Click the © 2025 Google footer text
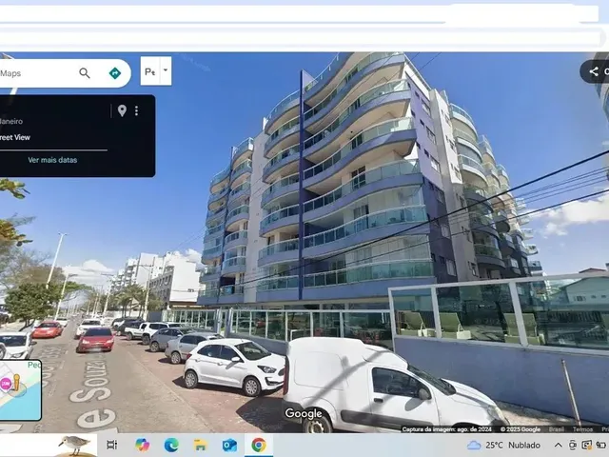Image resolution: width=609 pixels, height=457 pixels. pos(521,429)
